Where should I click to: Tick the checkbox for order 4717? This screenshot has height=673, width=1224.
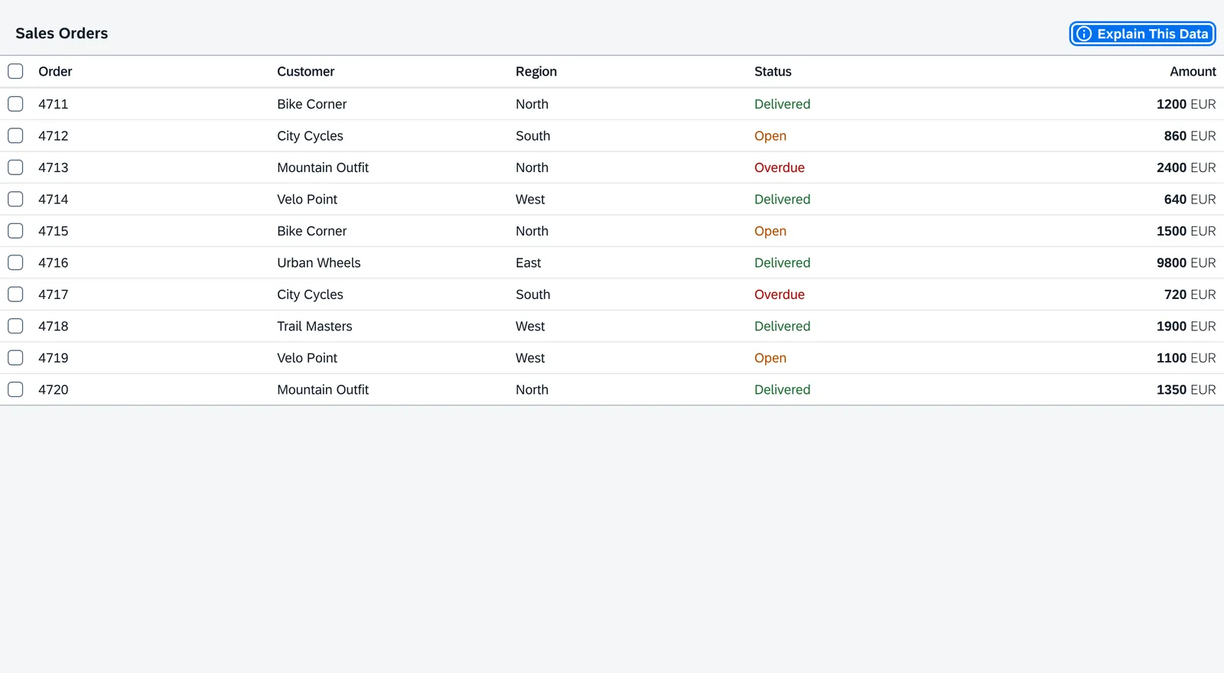15,294
